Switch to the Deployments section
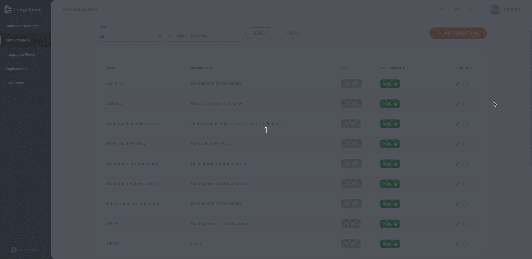The image size is (532, 259). (x=16, y=69)
